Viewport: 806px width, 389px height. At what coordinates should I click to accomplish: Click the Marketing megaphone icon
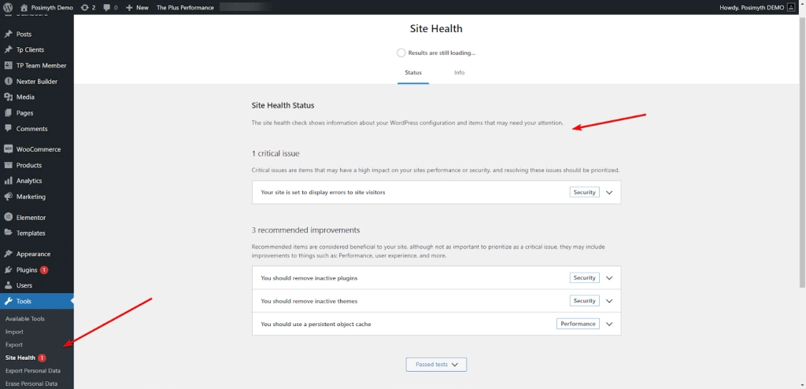pyautogui.click(x=8, y=196)
